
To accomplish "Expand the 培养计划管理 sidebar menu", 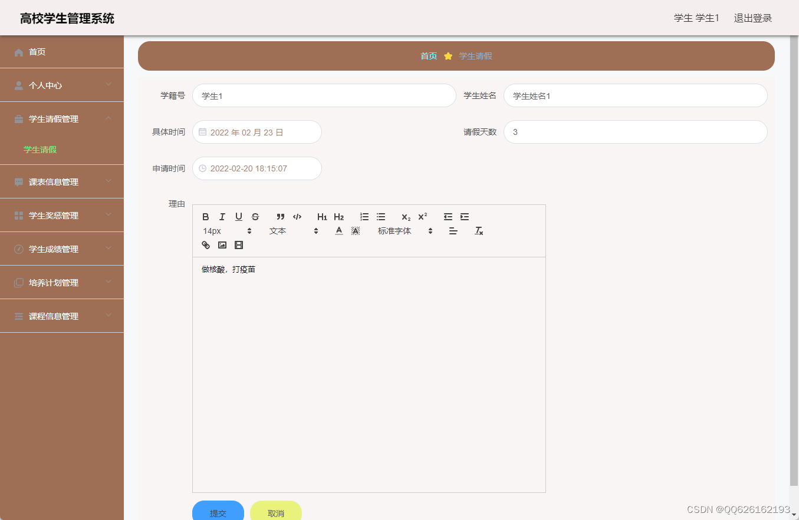I will pyautogui.click(x=62, y=283).
